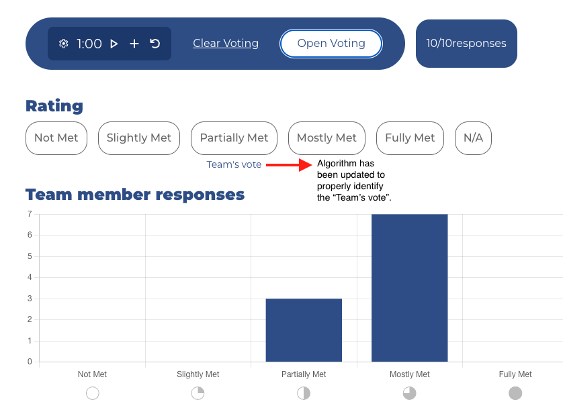The height and width of the screenshot is (416, 563).
Task: Add time with the plus icon
Action: 134,44
